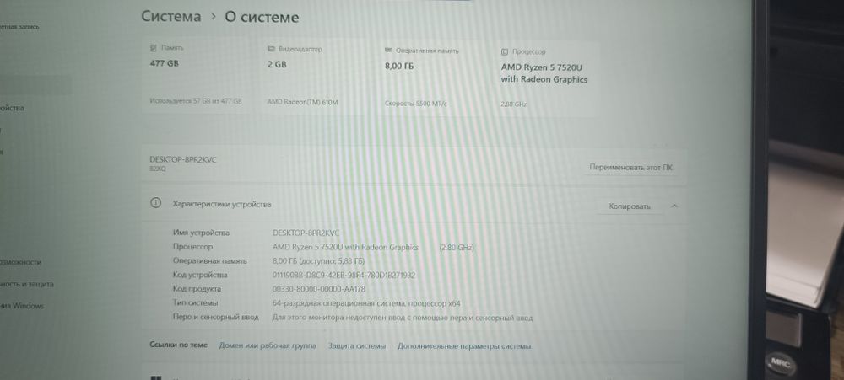Select the AMD Radeon(TM) 610M text

point(302,102)
